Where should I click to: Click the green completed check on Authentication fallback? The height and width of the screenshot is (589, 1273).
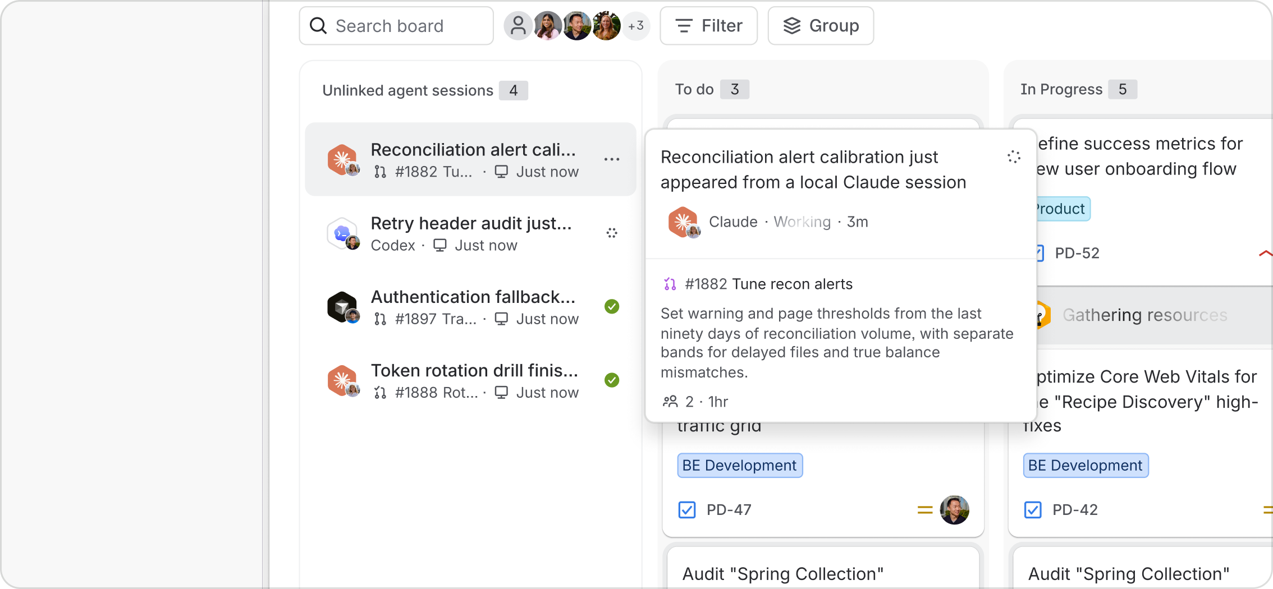pos(612,306)
